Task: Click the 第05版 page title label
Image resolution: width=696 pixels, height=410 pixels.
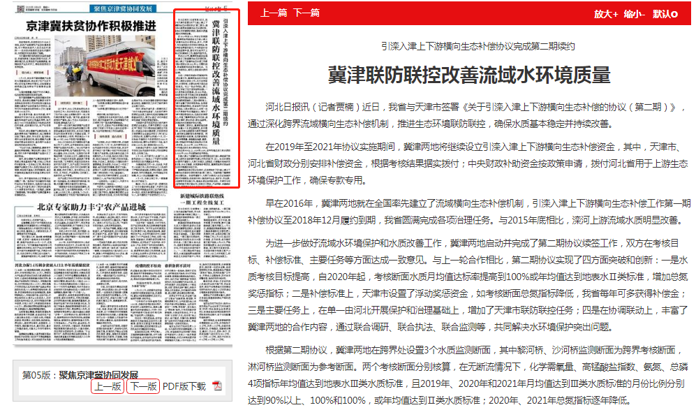Action: pos(39,375)
